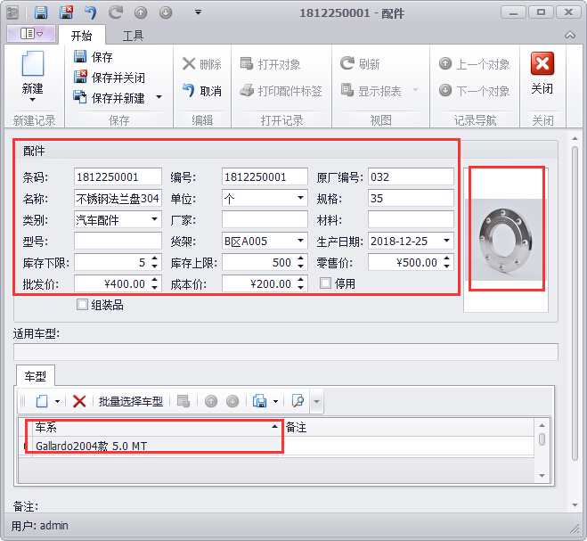Click the export icon in 车型 toolbar
Screen dimensions: 587x541
pos(258,401)
